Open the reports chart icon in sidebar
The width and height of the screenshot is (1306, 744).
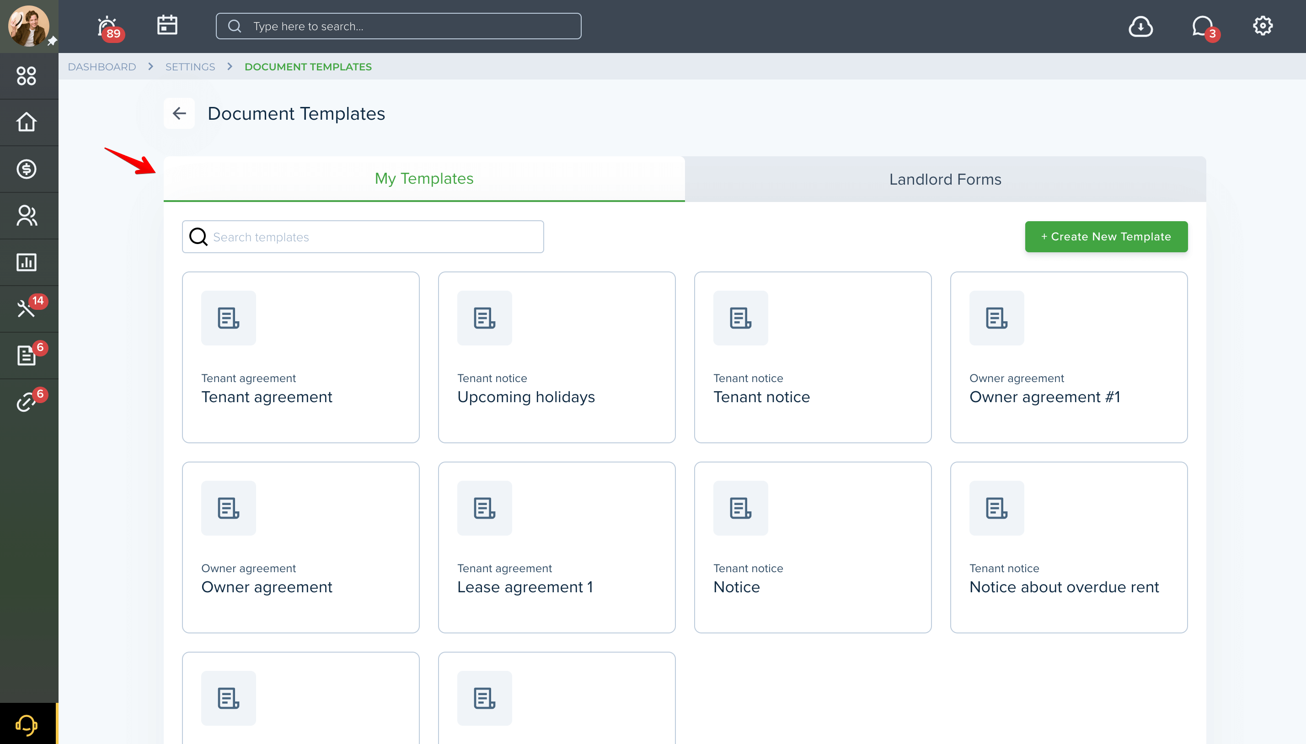tap(27, 262)
